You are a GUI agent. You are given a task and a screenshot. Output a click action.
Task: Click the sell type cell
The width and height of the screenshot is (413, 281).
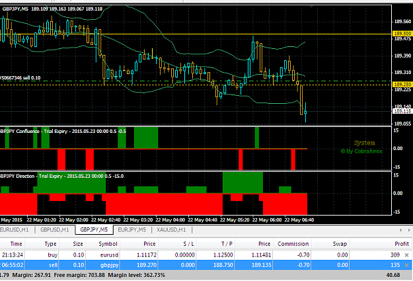point(54,265)
